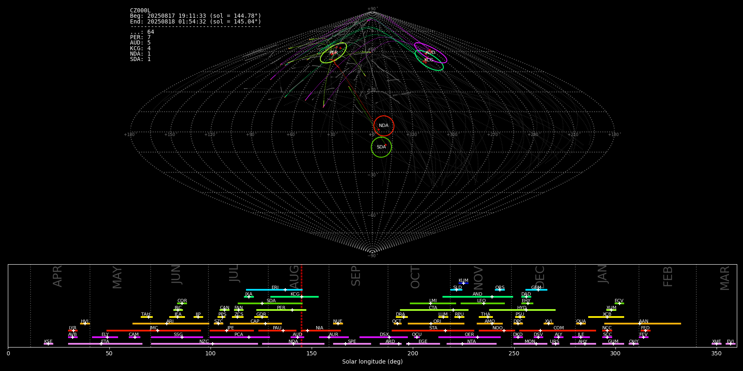743x371 pixels.
Task: Click the +120 right ascension label on the map
Action: 210,135
